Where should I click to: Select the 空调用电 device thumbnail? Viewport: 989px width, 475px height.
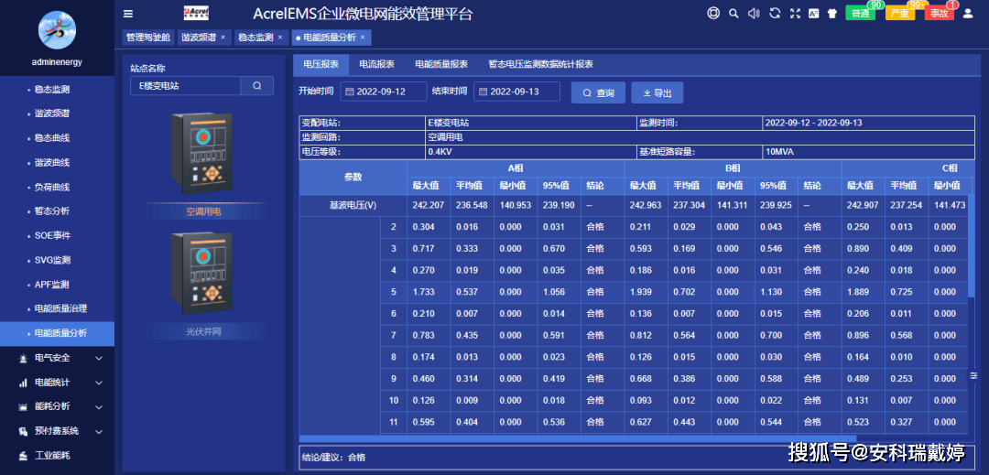[x=203, y=155]
